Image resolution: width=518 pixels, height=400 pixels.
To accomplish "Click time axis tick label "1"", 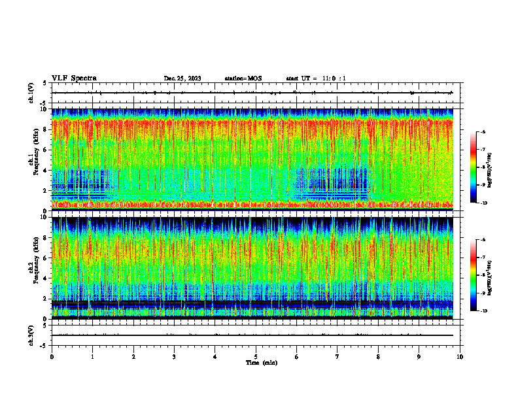I will click(92, 357).
